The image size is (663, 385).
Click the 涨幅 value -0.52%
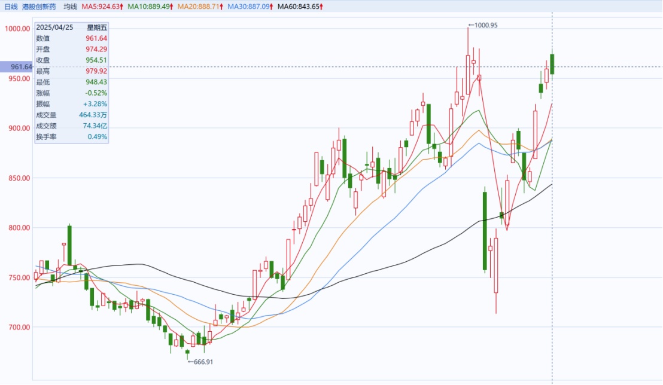click(x=96, y=93)
